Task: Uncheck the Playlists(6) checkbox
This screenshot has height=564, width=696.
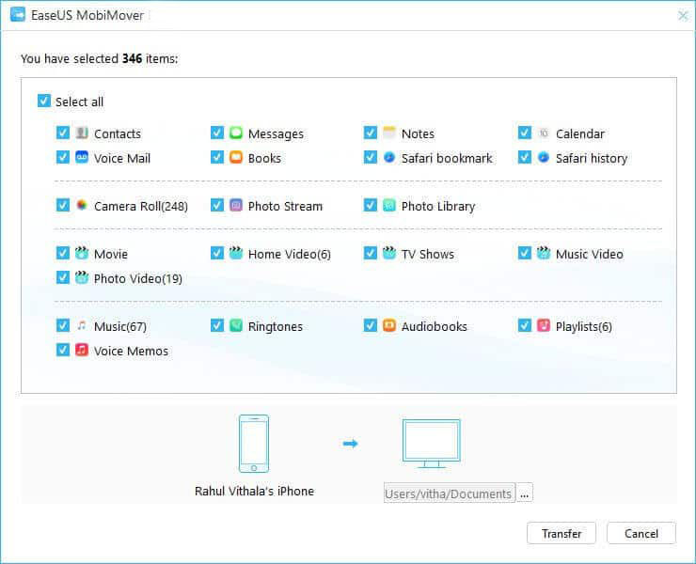Action: (525, 325)
